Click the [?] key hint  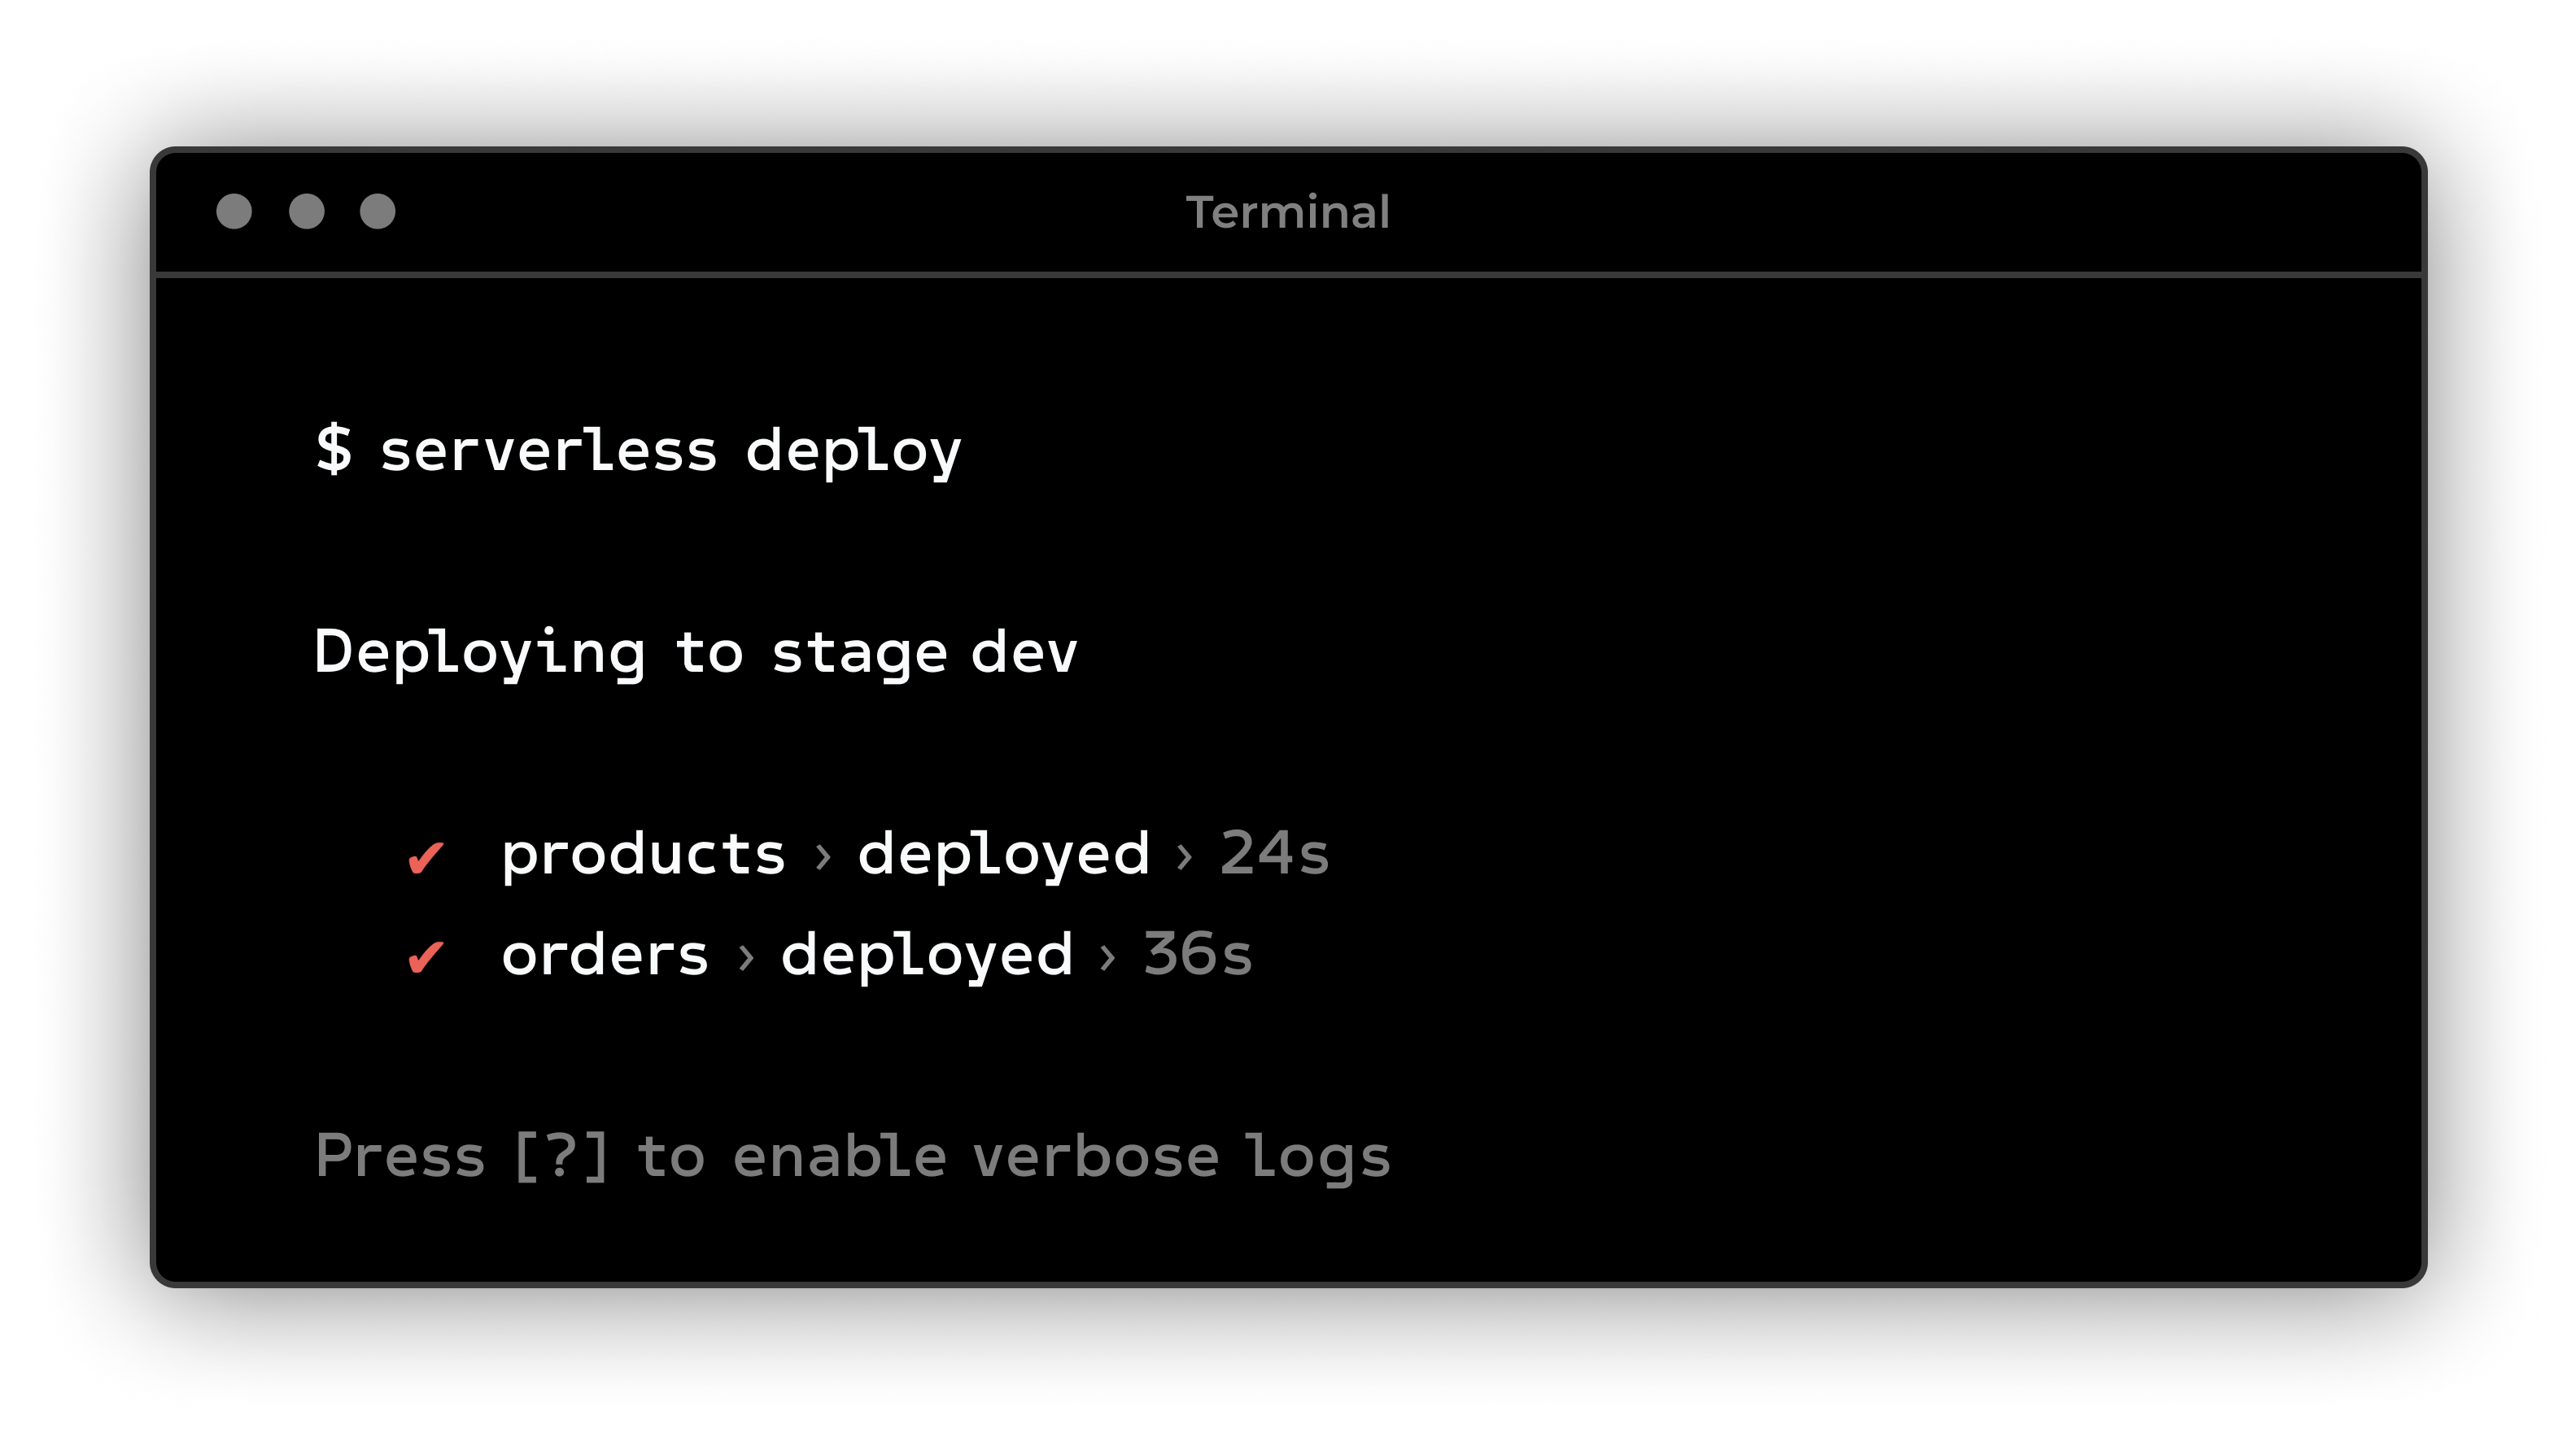click(560, 1156)
